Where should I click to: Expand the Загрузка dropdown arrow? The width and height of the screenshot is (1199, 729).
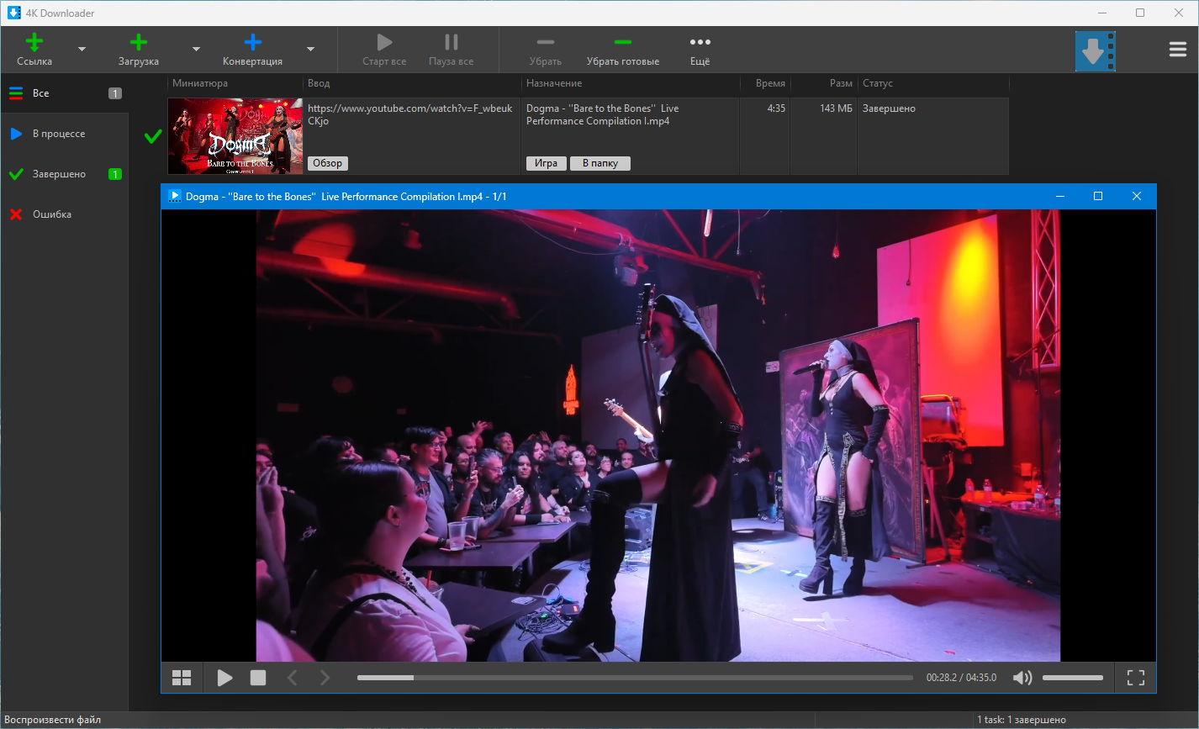196,49
